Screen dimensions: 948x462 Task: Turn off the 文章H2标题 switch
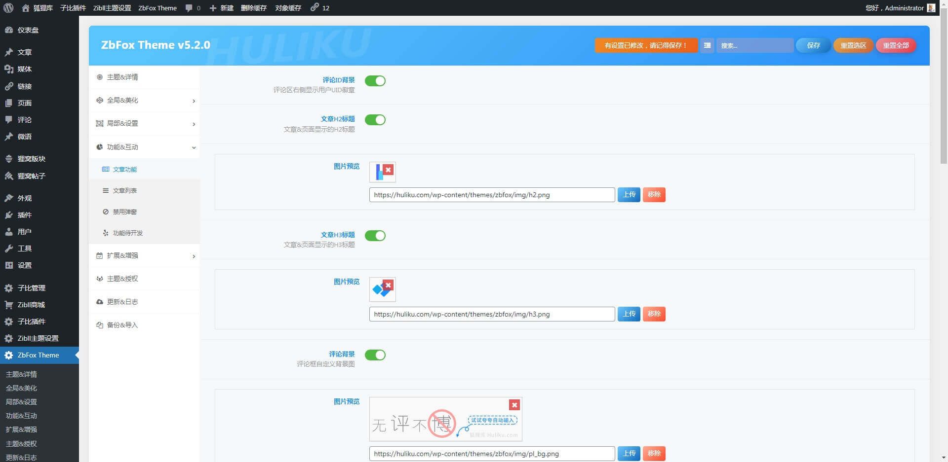click(375, 120)
